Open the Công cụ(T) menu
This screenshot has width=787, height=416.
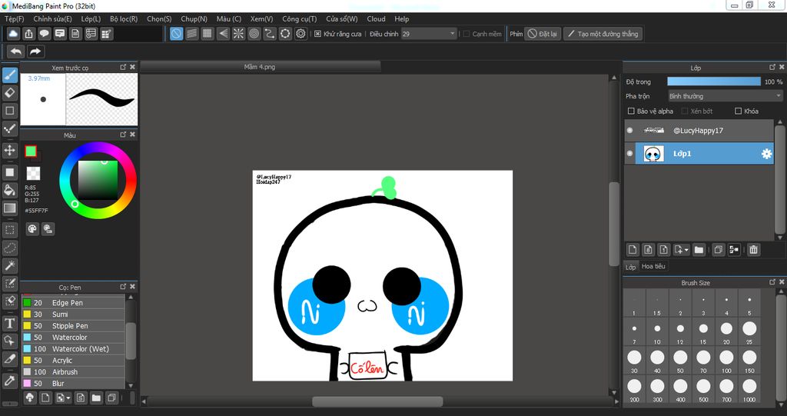click(x=299, y=18)
